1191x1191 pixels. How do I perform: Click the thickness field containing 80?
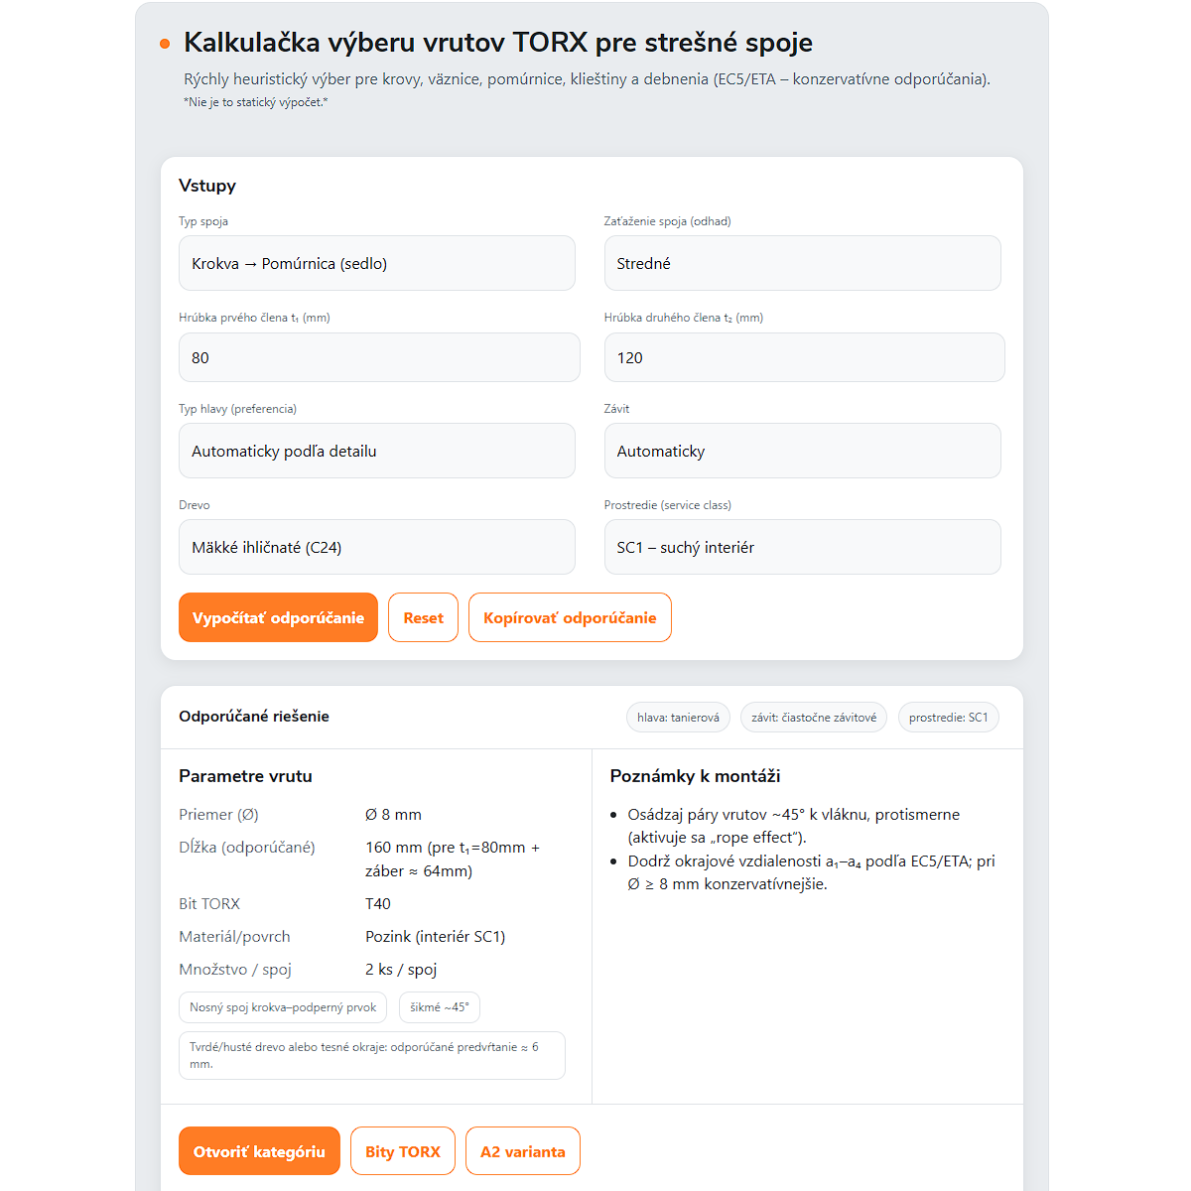click(x=379, y=357)
